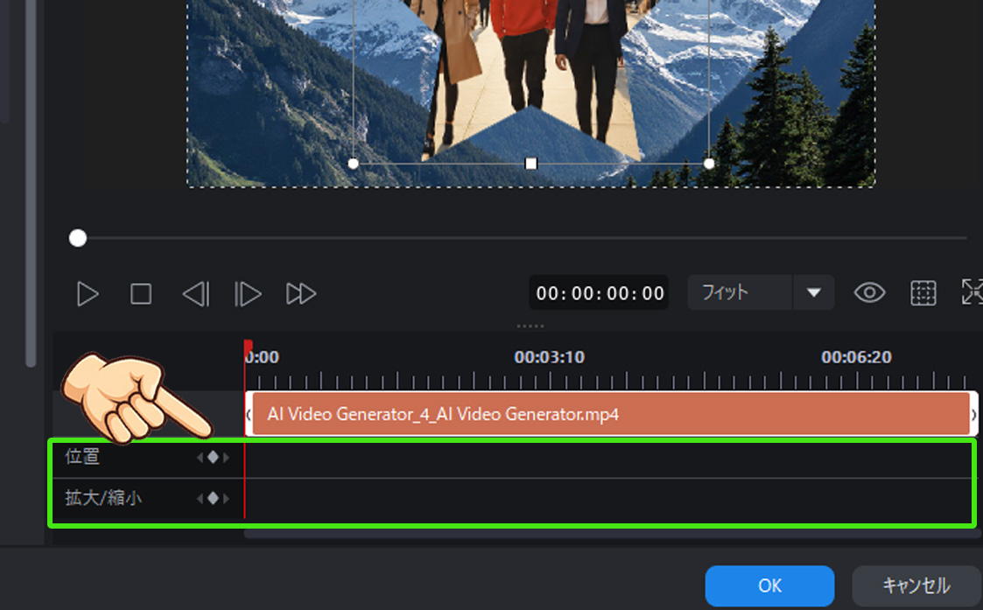Click the fast forward double-arrow icon

pos(300,293)
